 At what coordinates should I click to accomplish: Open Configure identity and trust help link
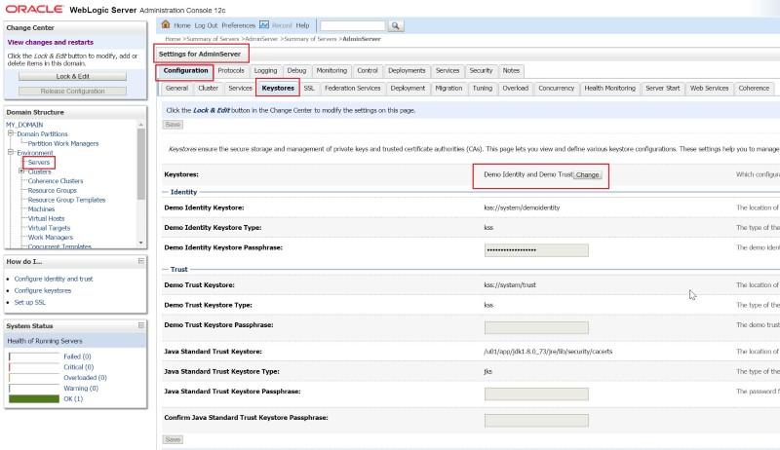coord(54,280)
